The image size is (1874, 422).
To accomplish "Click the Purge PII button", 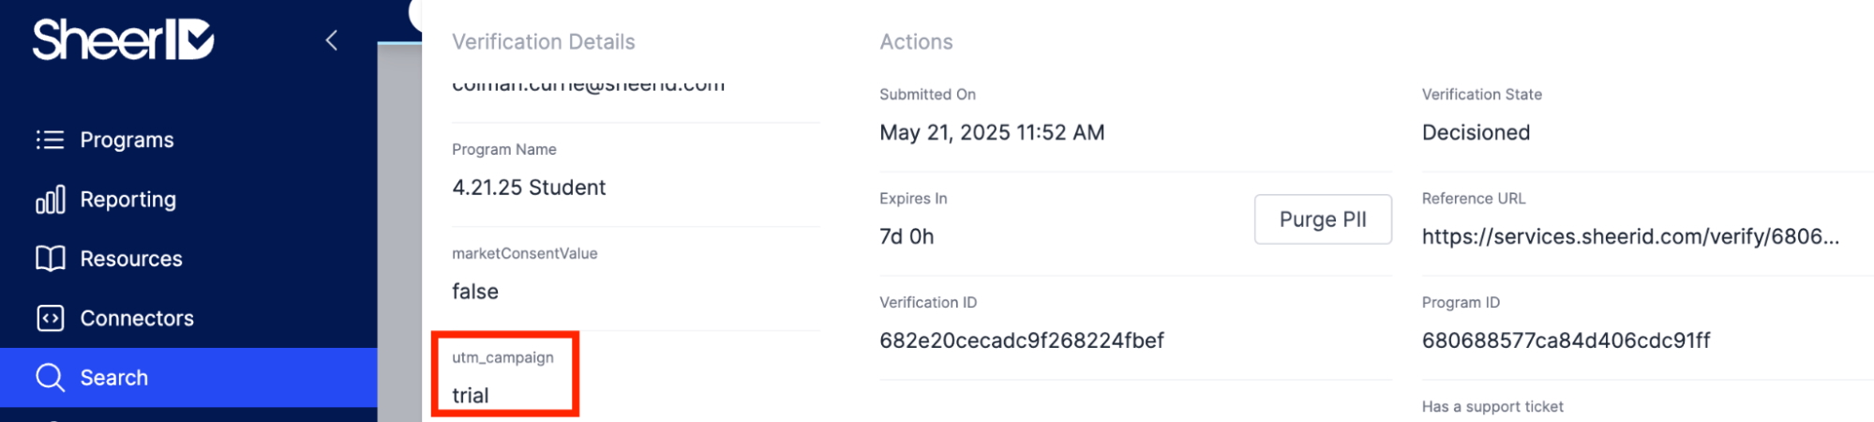I will coord(1322,219).
